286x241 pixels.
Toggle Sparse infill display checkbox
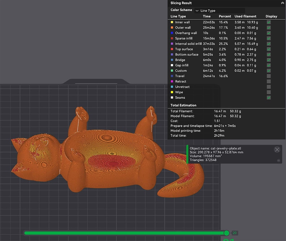click(269, 38)
